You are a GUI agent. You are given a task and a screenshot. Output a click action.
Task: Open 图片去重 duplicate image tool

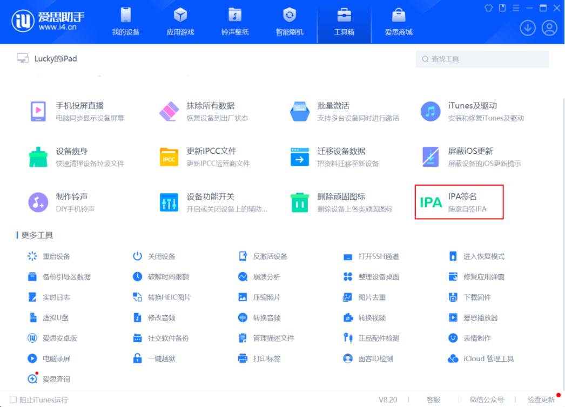pyautogui.click(x=364, y=297)
